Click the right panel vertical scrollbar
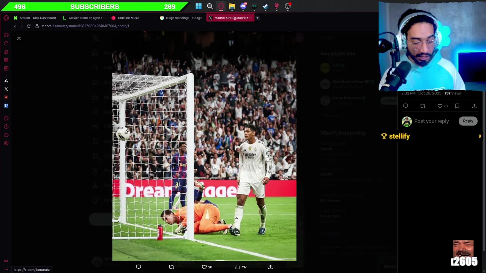486x273 pixels. pos(484,171)
